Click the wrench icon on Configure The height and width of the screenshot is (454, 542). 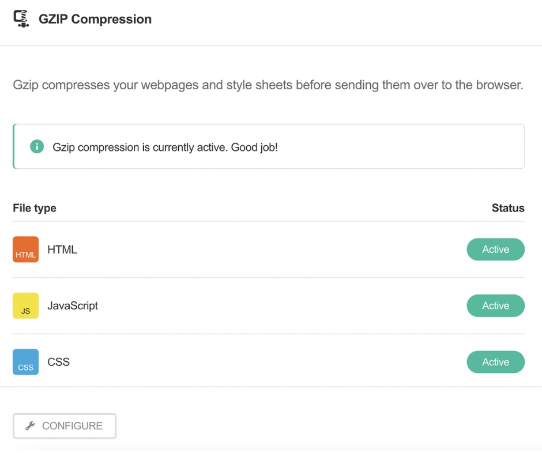[31, 426]
